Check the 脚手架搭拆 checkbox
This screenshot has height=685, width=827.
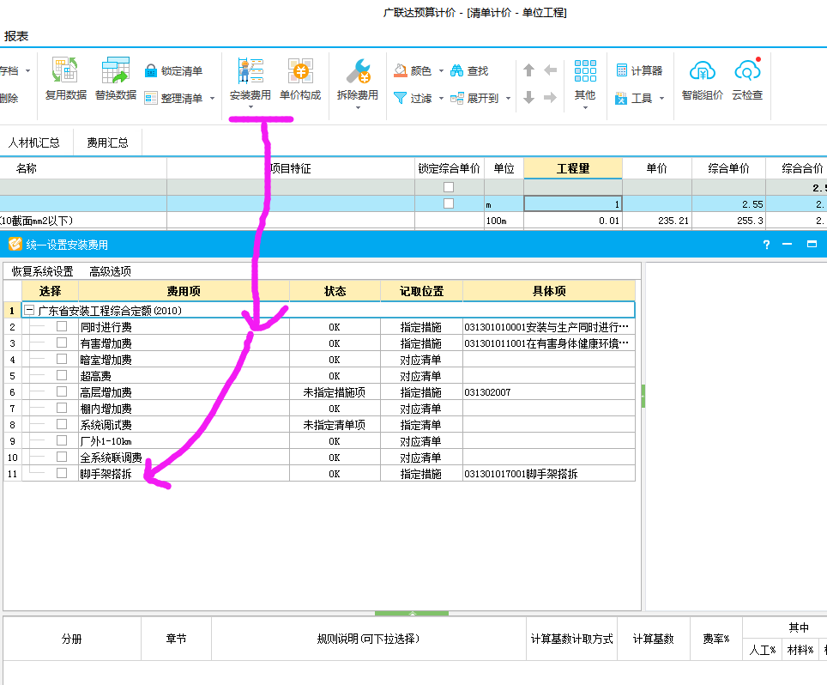(x=62, y=473)
